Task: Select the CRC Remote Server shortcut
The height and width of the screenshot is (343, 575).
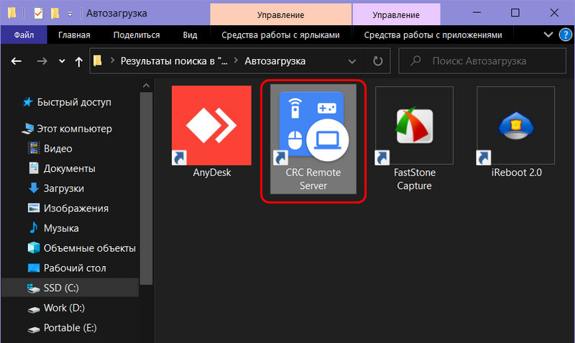Action: 313,139
